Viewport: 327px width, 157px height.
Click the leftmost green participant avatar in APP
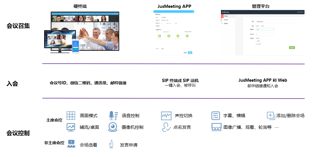tap(160, 36)
